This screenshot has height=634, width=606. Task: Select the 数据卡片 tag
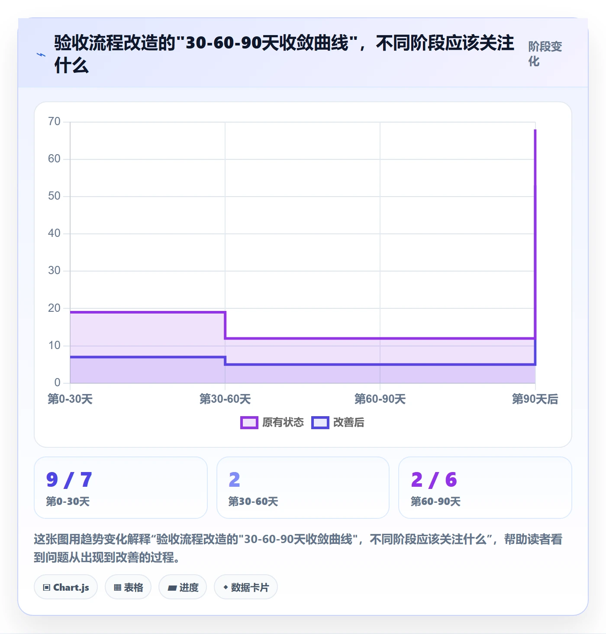[x=246, y=587]
